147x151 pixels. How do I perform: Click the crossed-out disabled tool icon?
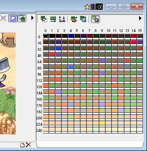3,18
